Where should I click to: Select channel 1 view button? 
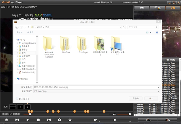(20, 107)
